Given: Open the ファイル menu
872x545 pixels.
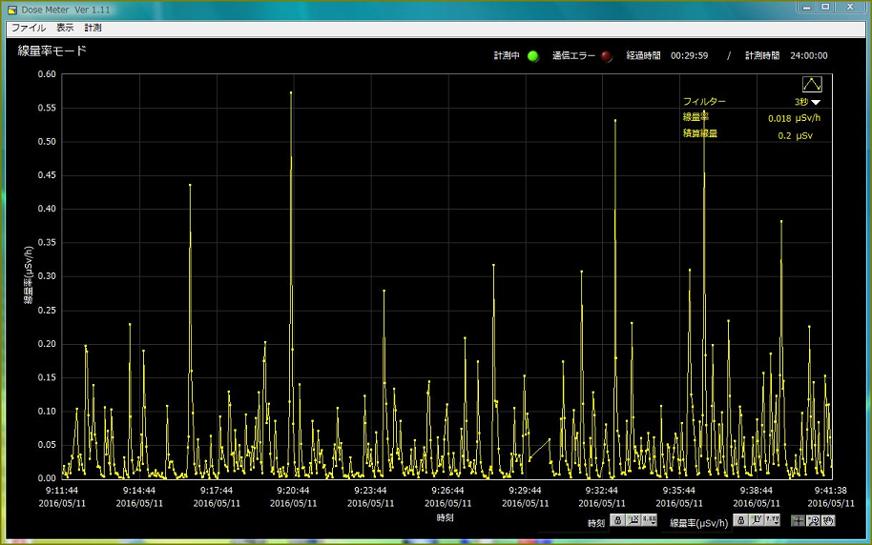Looking at the screenshot, I should (28, 29).
